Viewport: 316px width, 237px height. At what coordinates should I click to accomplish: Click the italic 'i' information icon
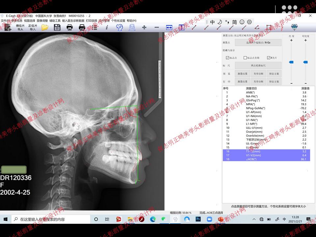click(107, 27)
